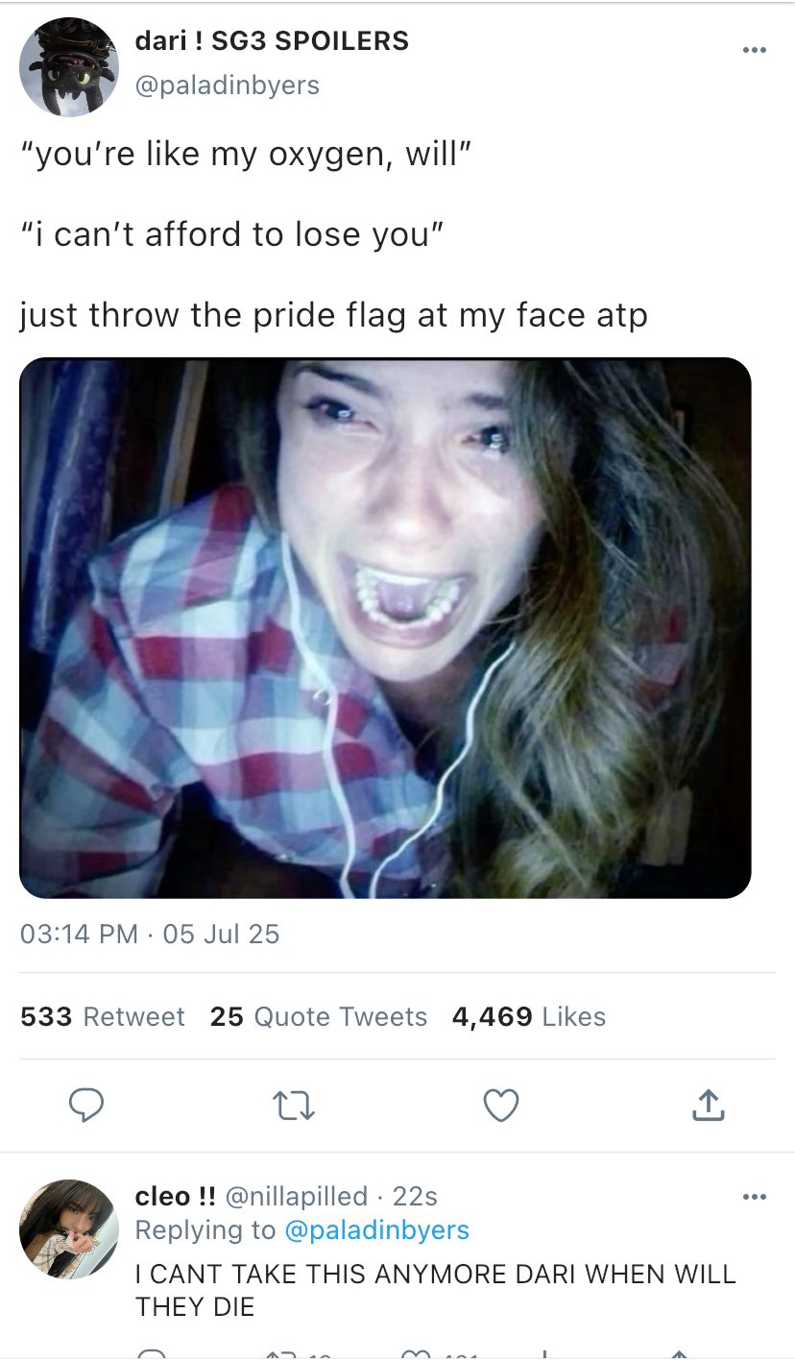Click the @nillapilled handle
795x1362 pixels.
click(296, 1196)
